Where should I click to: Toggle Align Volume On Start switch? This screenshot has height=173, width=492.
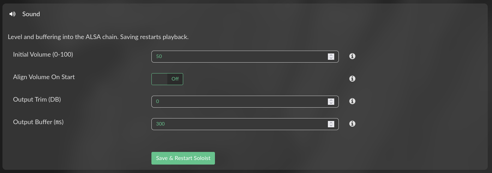[167, 79]
